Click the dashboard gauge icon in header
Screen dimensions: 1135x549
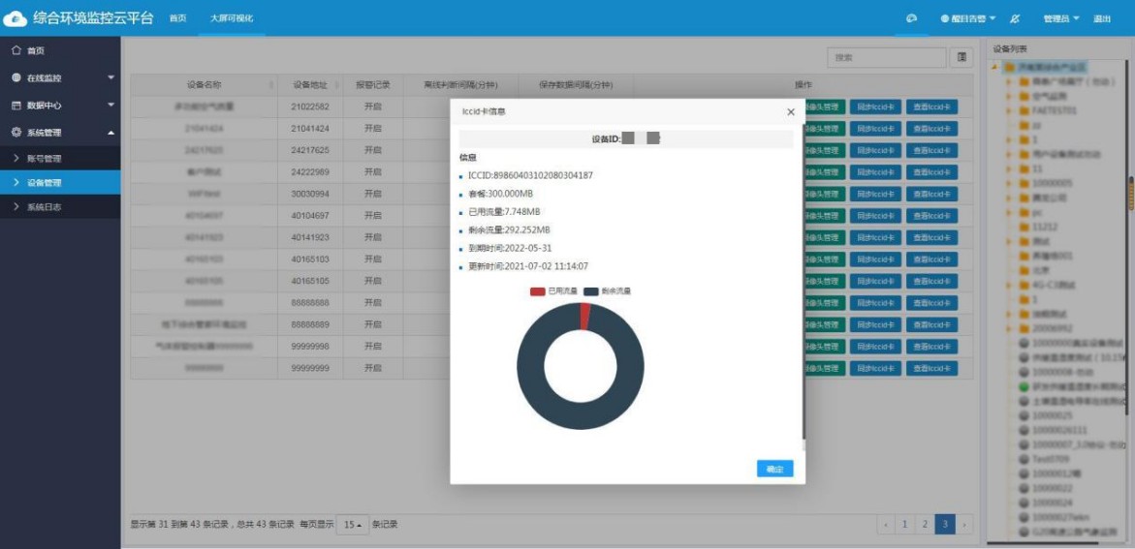tap(911, 18)
